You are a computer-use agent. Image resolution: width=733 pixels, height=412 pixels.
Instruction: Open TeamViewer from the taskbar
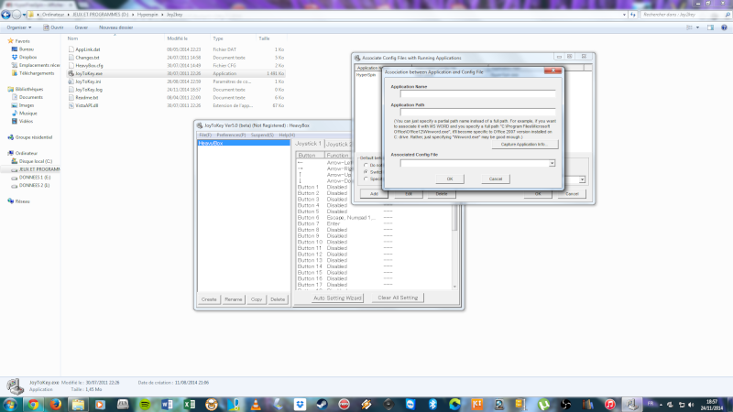coord(410,405)
